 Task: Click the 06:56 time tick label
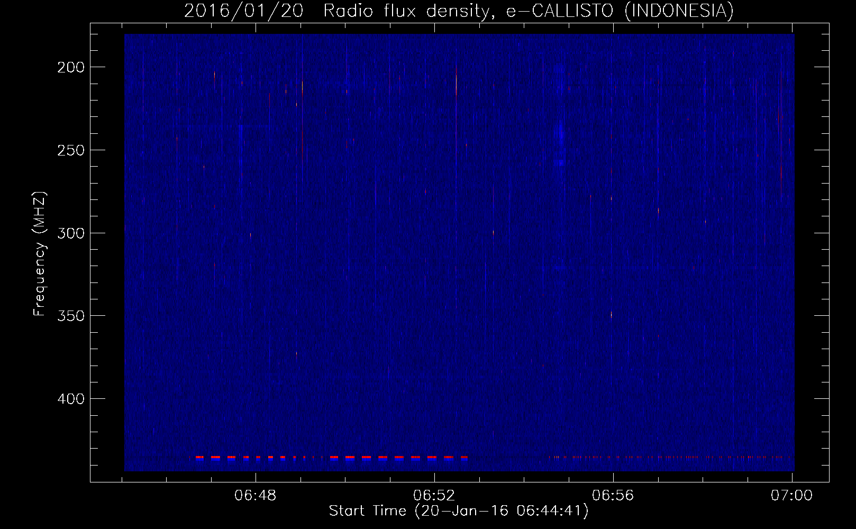[x=613, y=496]
